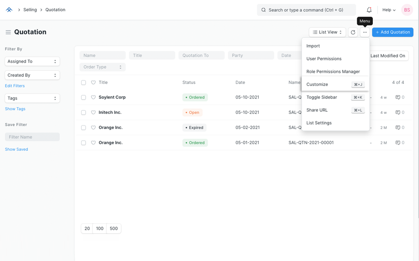Select all rows with header checkbox

click(x=84, y=82)
